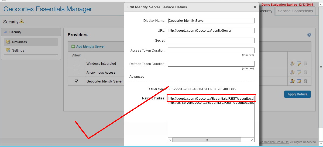This screenshot has width=323, height=147.
Task: Click the Settings lock icon in sidebar
Action: (x=8, y=50)
